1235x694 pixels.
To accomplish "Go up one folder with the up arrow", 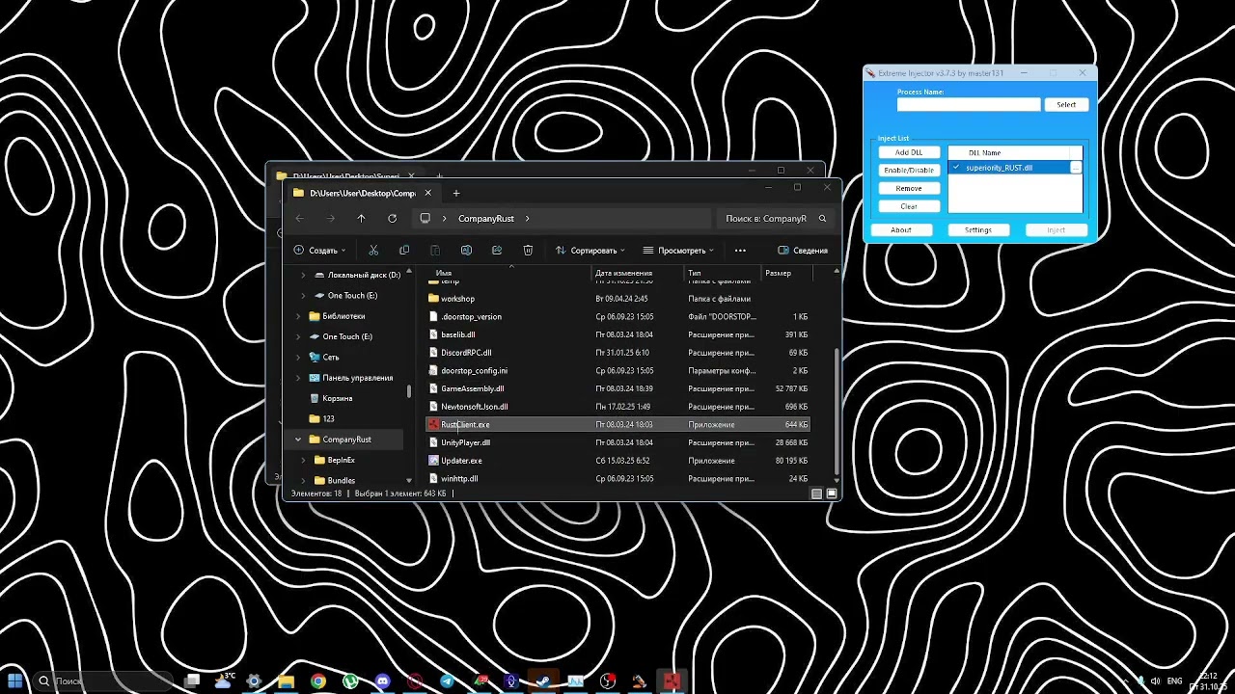I will tap(361, 219).
